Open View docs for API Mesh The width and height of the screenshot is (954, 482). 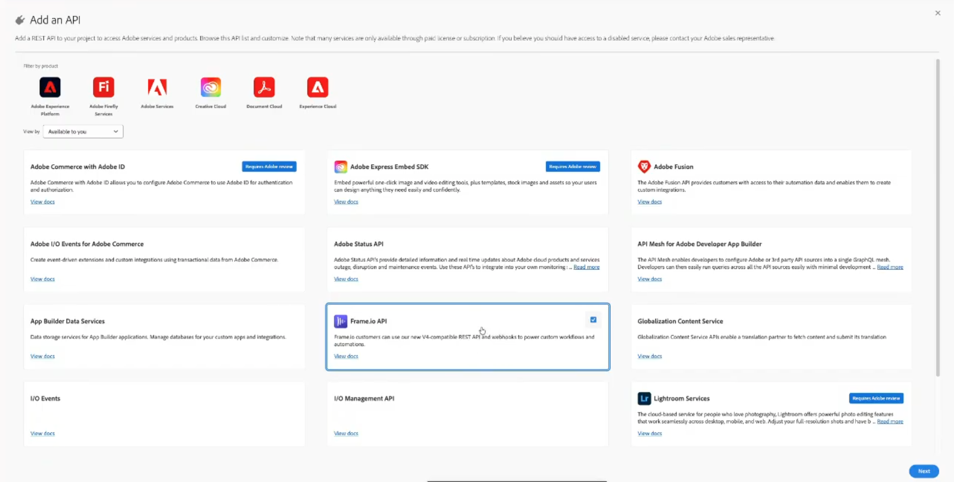(650, 279)
